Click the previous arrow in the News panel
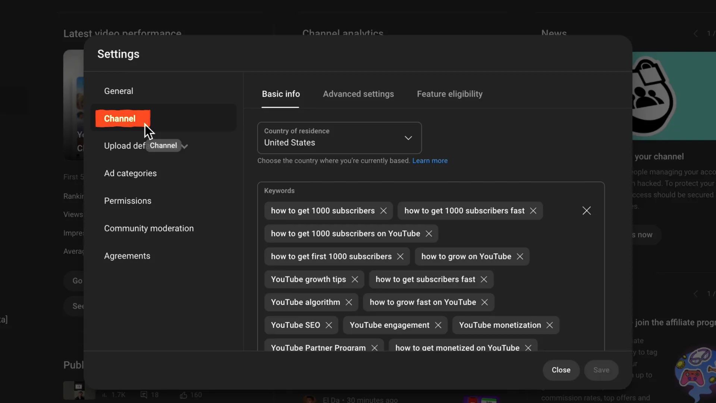The width and height of the screenshot is (716, 403). [695, 33]
